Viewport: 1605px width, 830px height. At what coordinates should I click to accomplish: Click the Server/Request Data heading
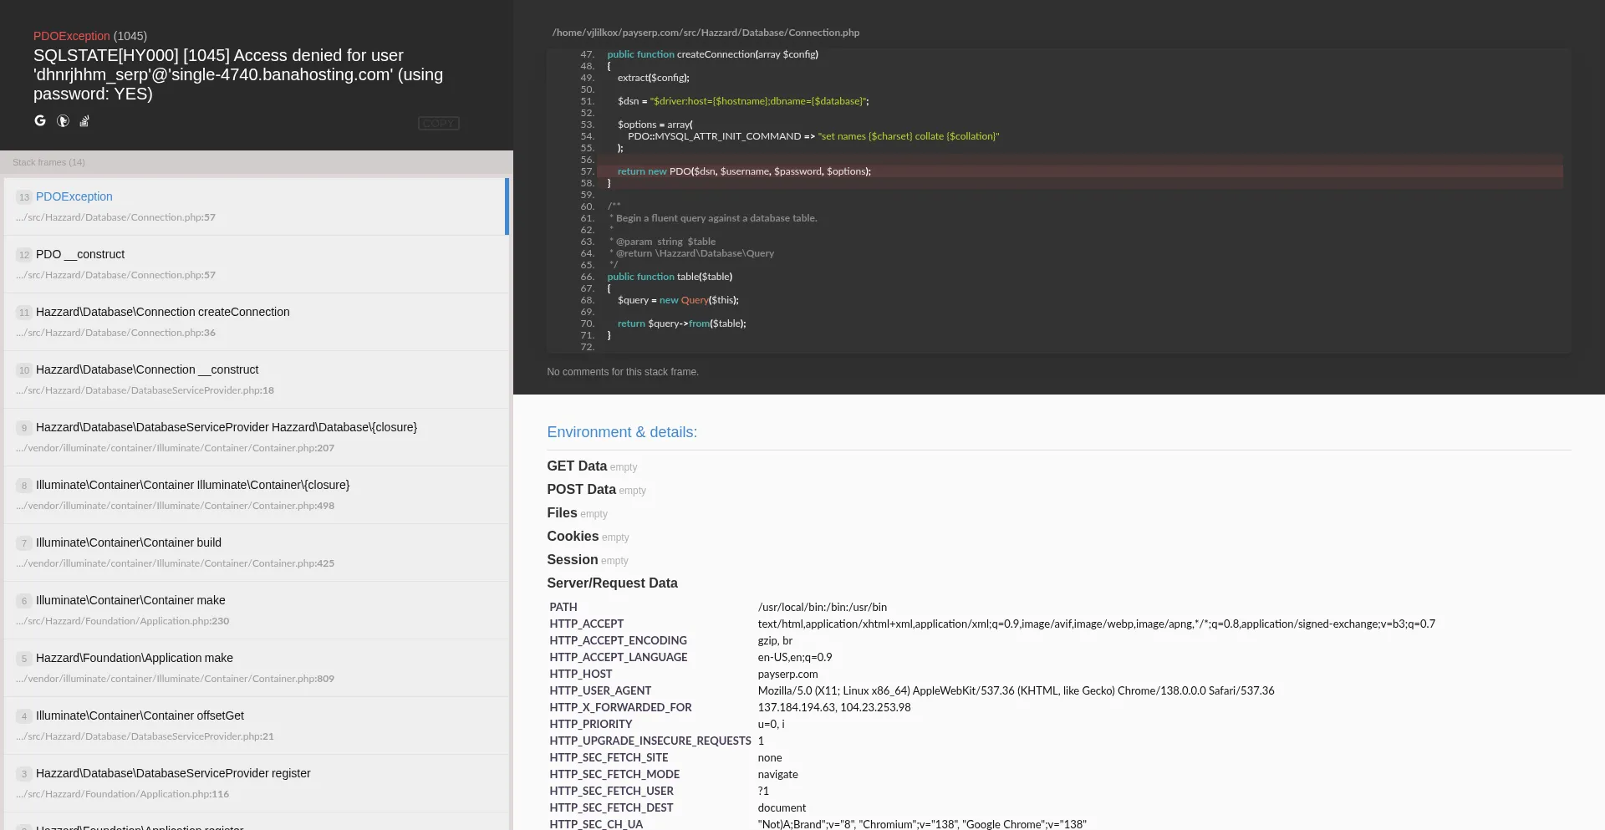coord(612,583)
